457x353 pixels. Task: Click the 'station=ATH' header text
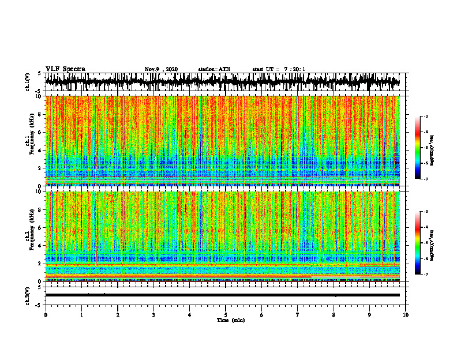point(214,69)
